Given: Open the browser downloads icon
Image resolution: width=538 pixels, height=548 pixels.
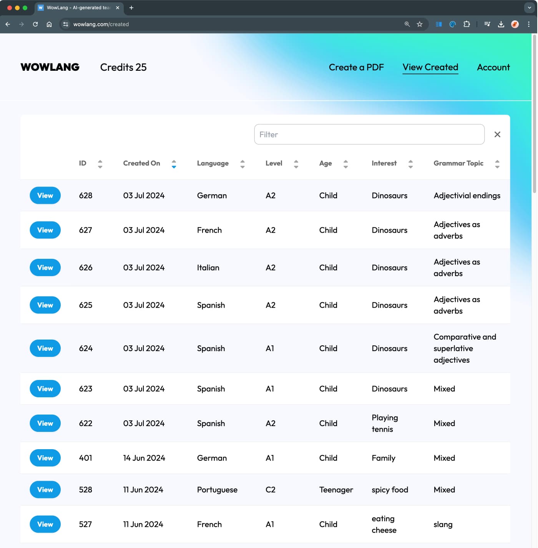Looking at the screenshot, I should pos(501,24).
